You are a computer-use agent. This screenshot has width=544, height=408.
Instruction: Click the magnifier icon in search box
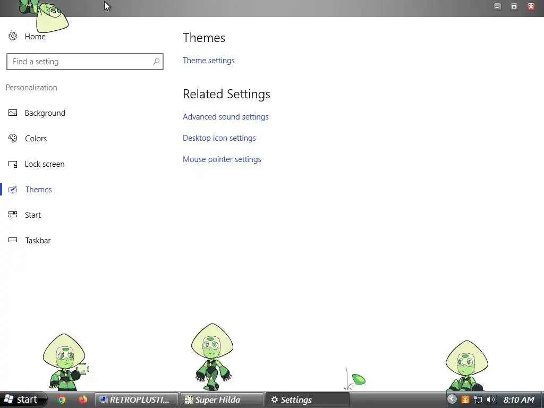(156, 62)
